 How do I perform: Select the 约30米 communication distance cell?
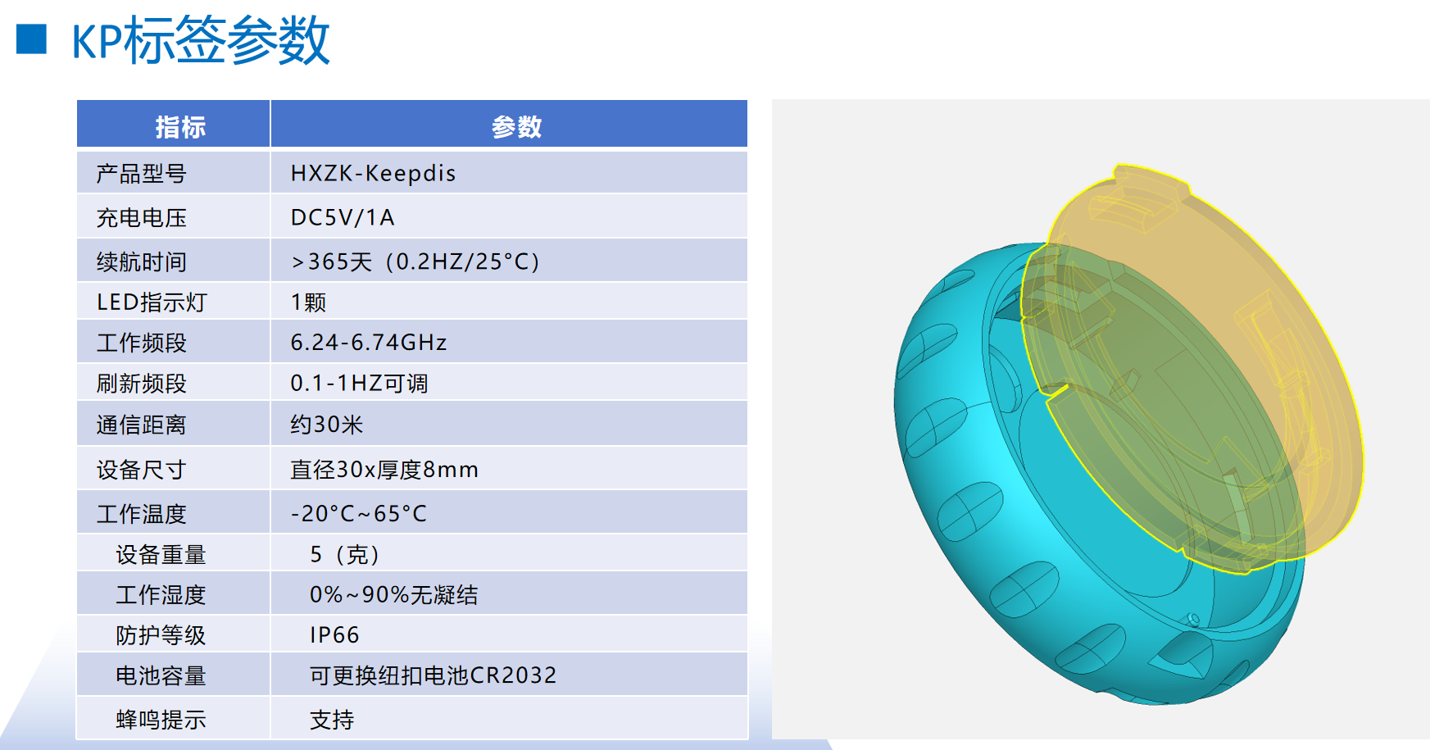tap(326, 425)
